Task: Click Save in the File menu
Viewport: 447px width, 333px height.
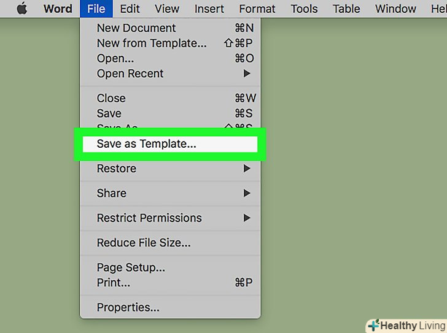Action: [x=109, y=113]
